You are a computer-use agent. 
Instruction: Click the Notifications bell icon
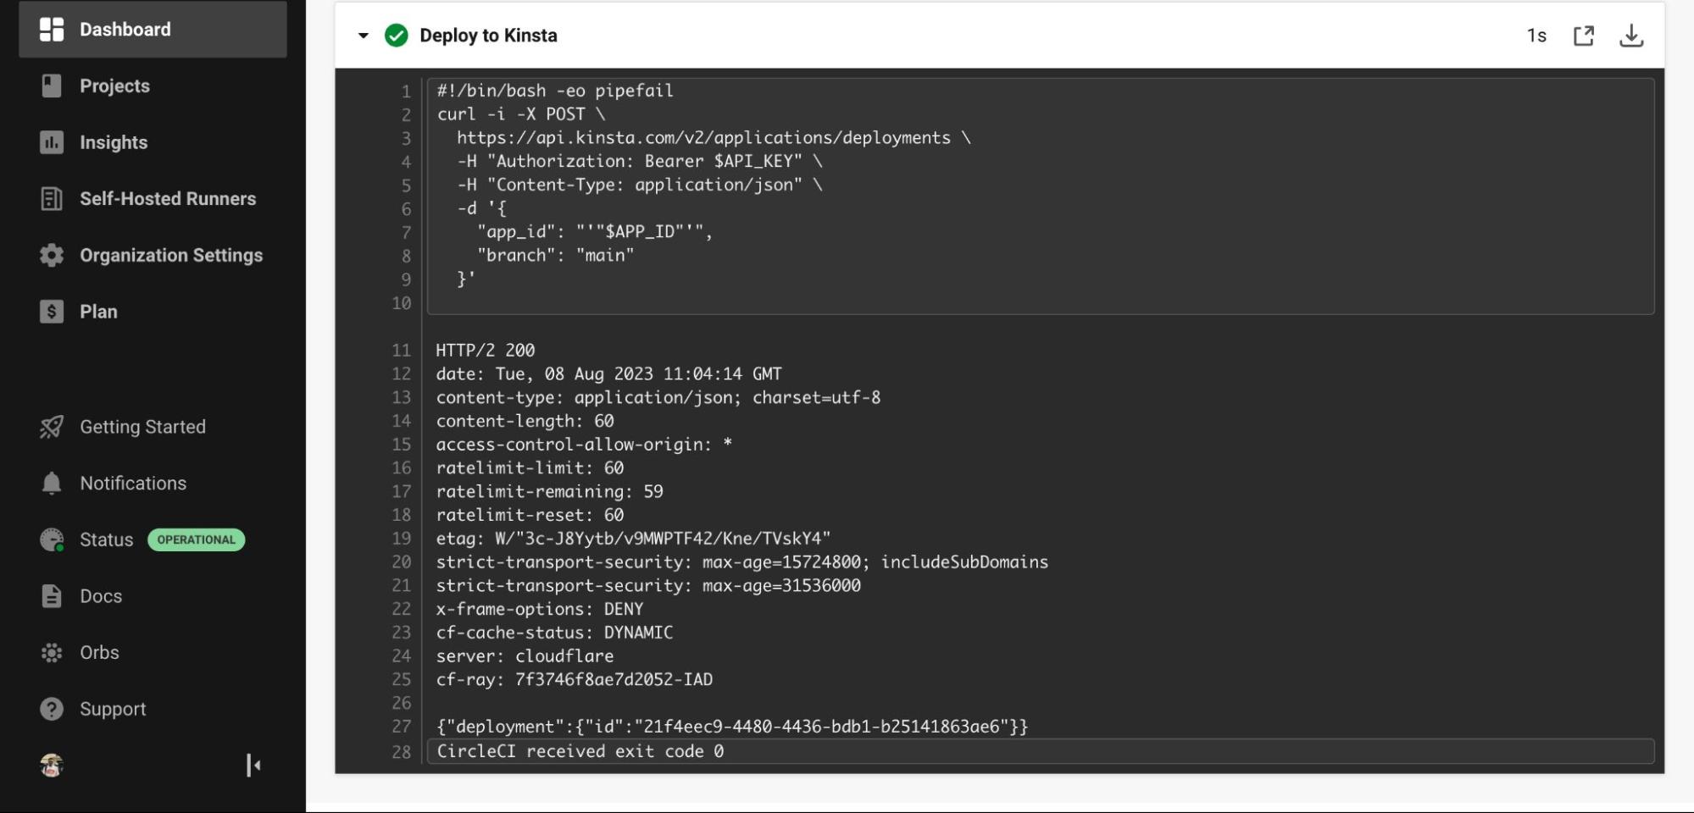tap(52, 483)
